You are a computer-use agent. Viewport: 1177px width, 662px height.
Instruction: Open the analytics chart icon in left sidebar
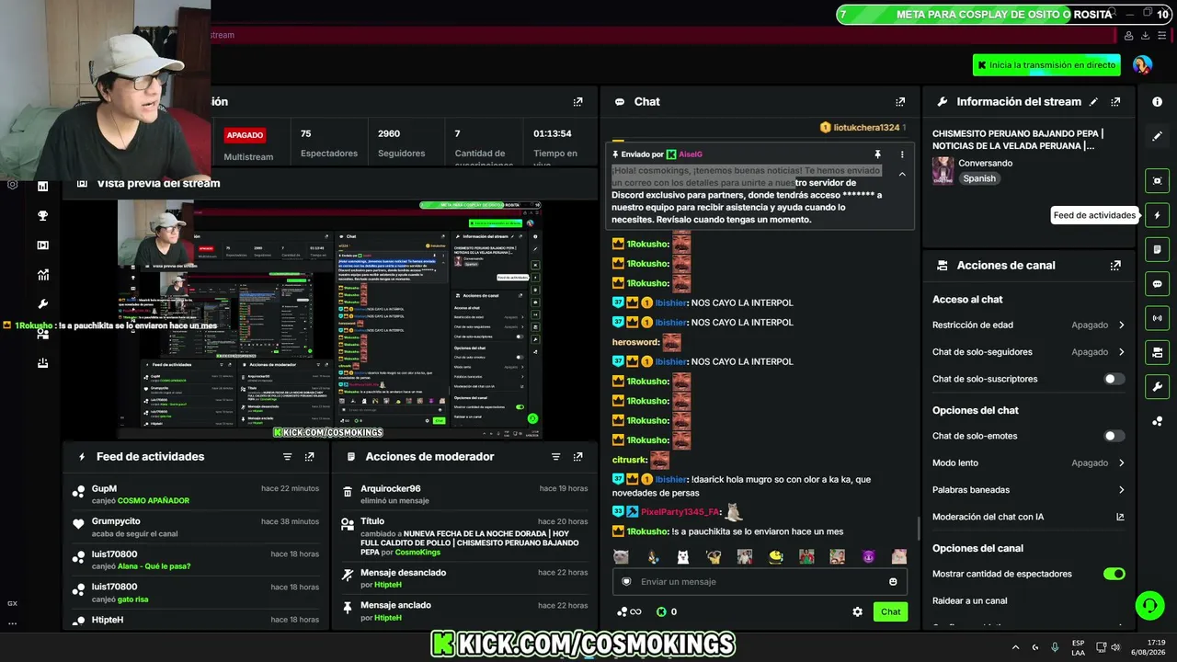click(x=42, y=275)
